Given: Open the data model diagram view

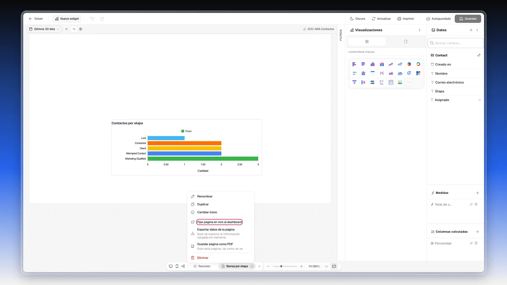Looking at the screenshot, I should [x=183, y=266].
